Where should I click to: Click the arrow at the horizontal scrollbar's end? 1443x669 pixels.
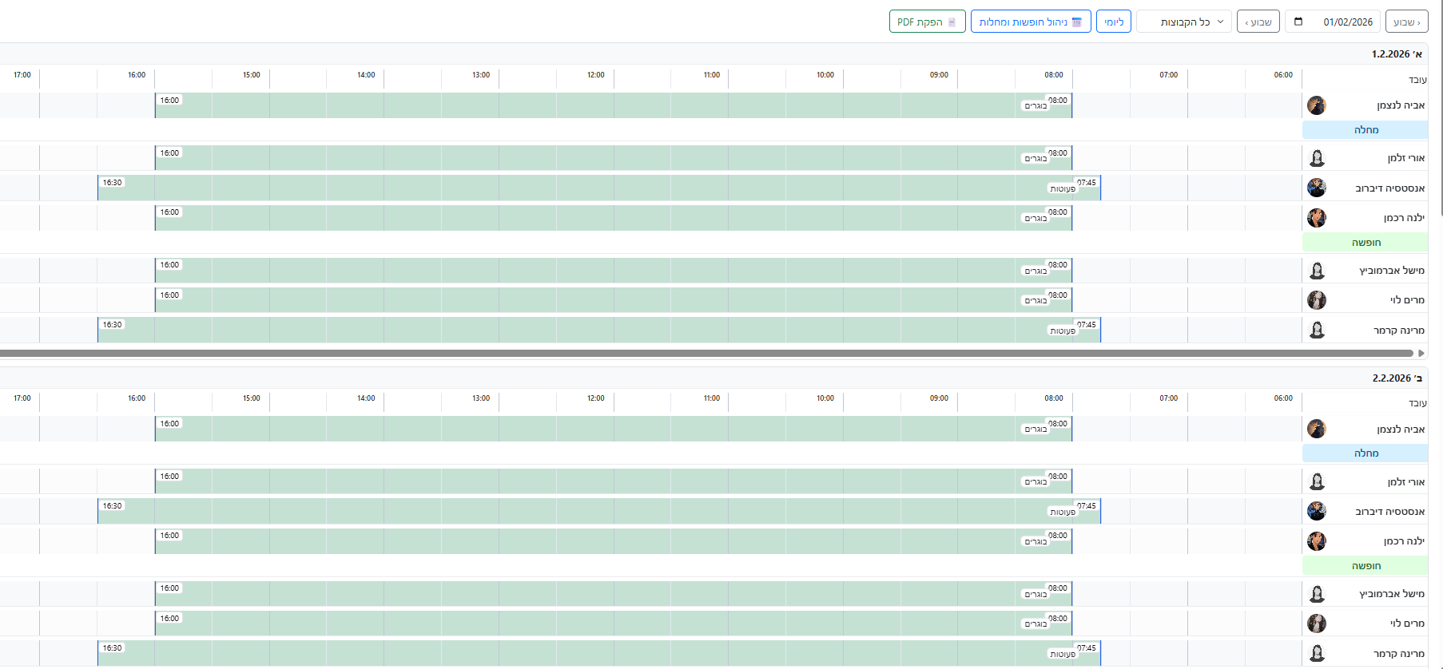pos(1421,353)
